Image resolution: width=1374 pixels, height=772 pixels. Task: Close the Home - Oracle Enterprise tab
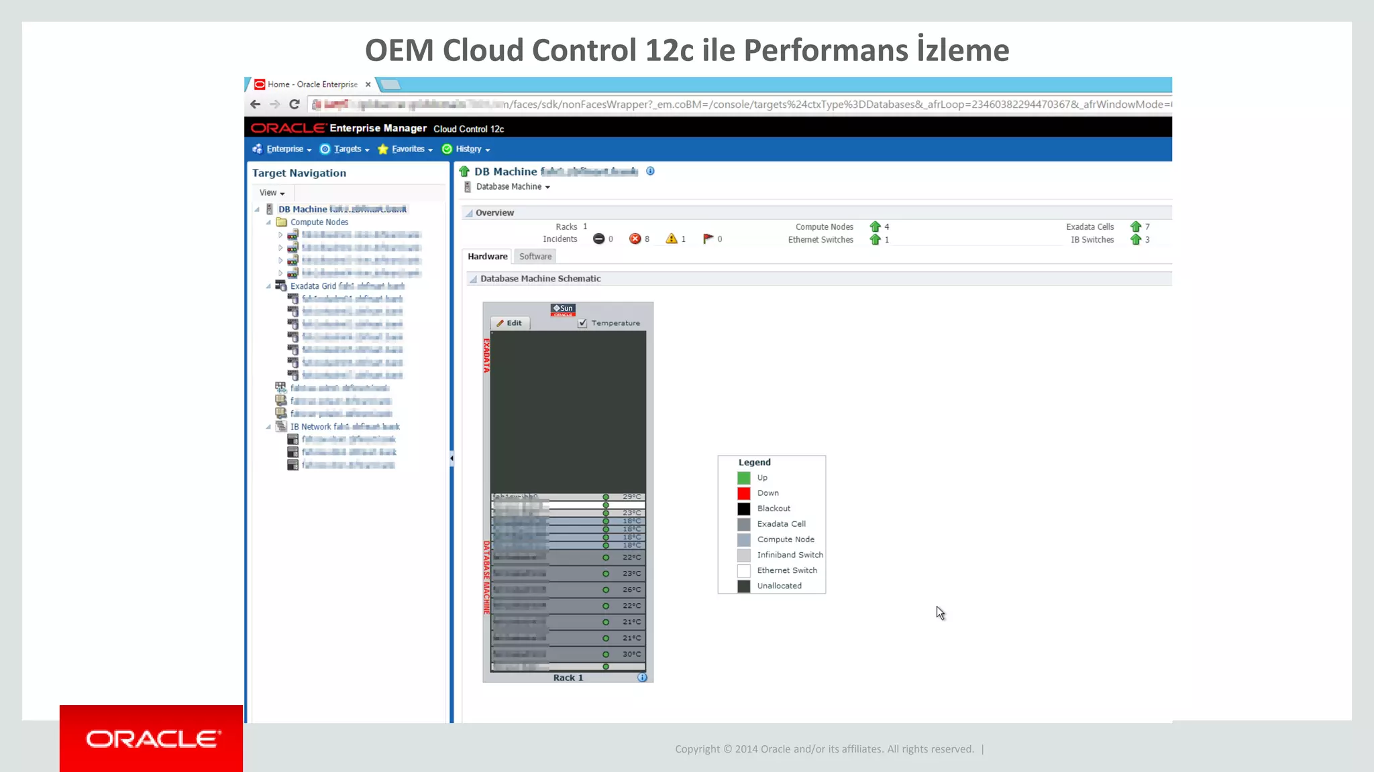pyautogui.click(x=368, y=84)
